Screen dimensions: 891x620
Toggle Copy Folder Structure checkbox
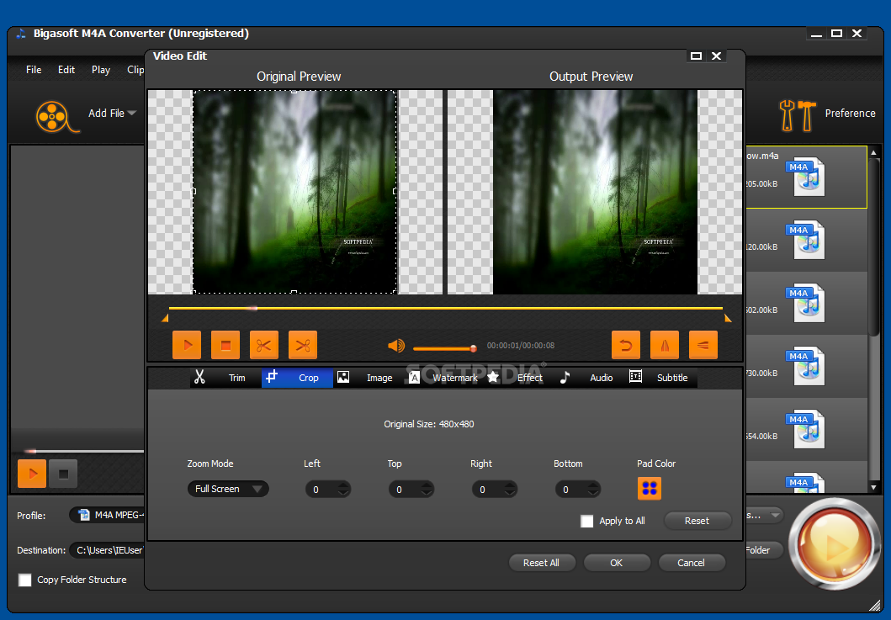click(25, 580)
